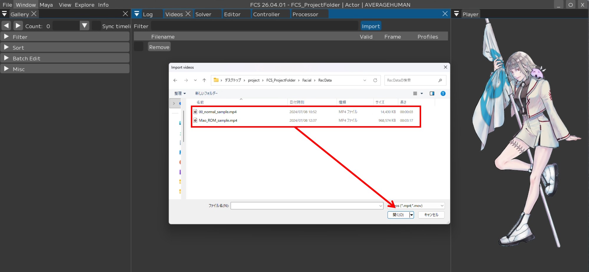Screen dimensions: 589x272
Task: Click the back arrow in Import dialog
Action: point(175,80)
